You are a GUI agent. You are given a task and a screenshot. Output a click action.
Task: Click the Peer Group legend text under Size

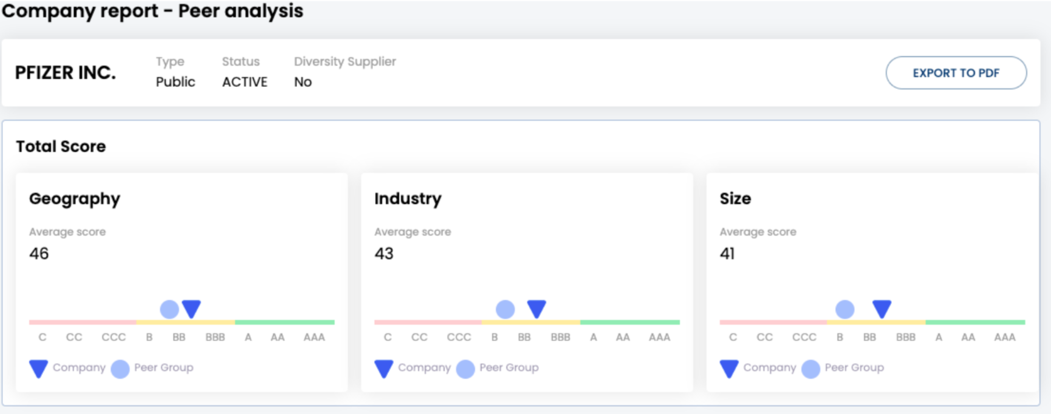854,368
